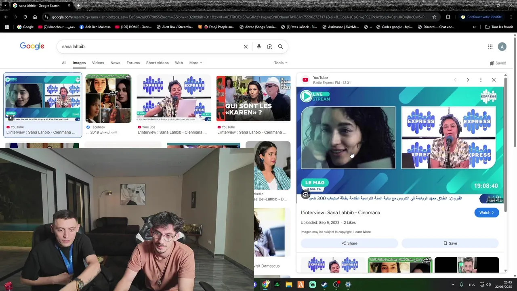Open the Tous les favoris folder
The width and height of the screenshot is (517, 291).
499,27
